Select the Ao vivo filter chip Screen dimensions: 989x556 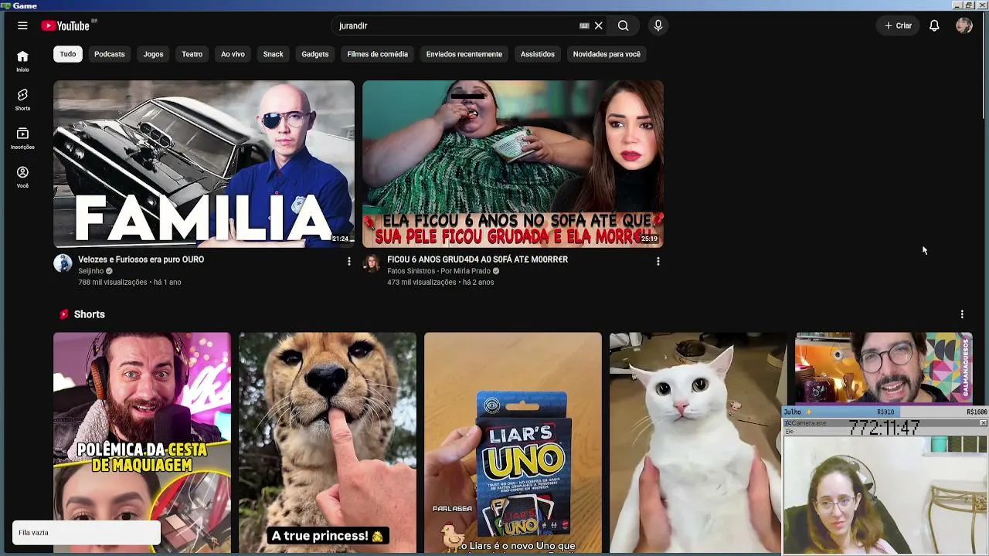tap(233, 54)
